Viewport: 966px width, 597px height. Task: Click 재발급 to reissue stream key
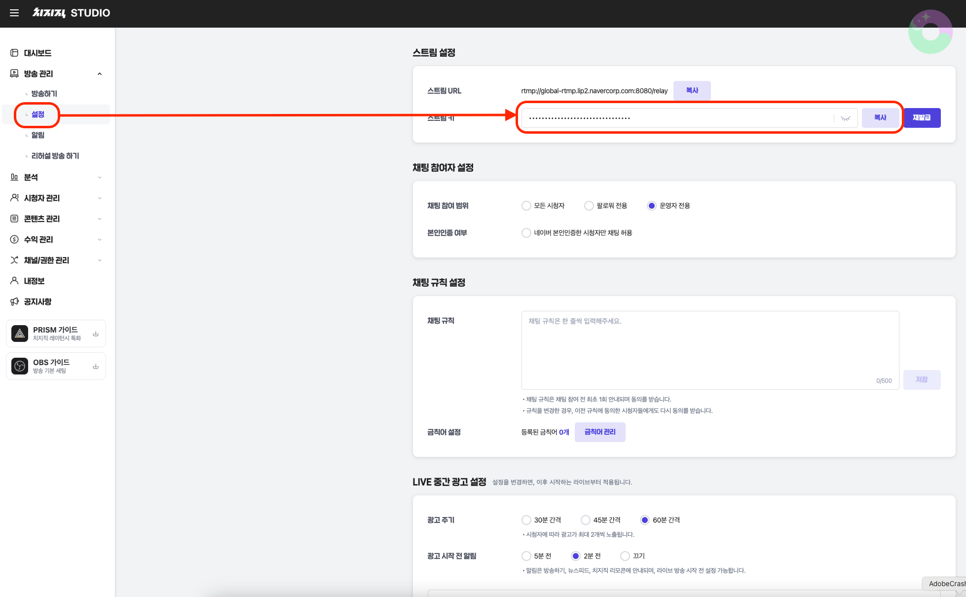922,118
